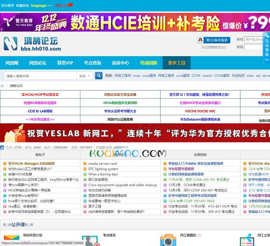The width and height of the screenshot is (270, 246).
Task: Expand the 更多工具 menu
Action: [176, 63]
